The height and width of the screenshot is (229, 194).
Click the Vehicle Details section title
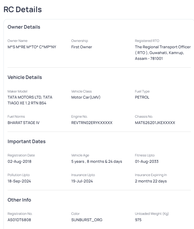pos(25,77)
